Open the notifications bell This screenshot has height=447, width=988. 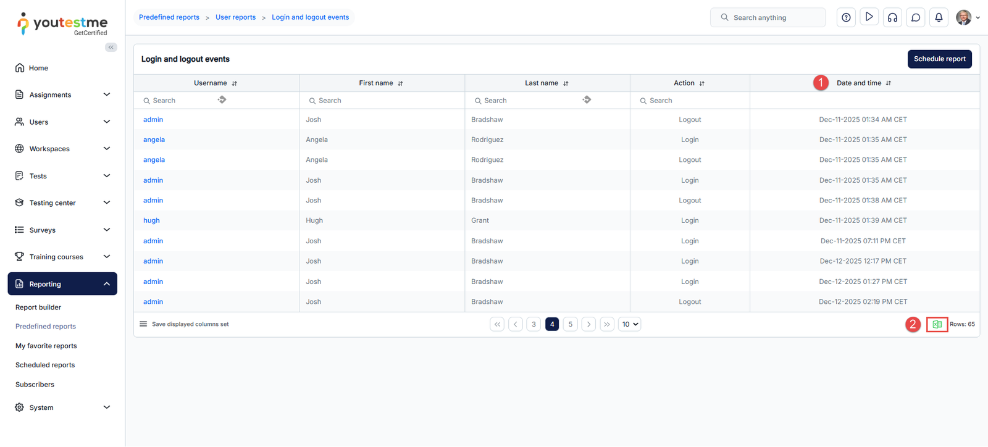939,17
